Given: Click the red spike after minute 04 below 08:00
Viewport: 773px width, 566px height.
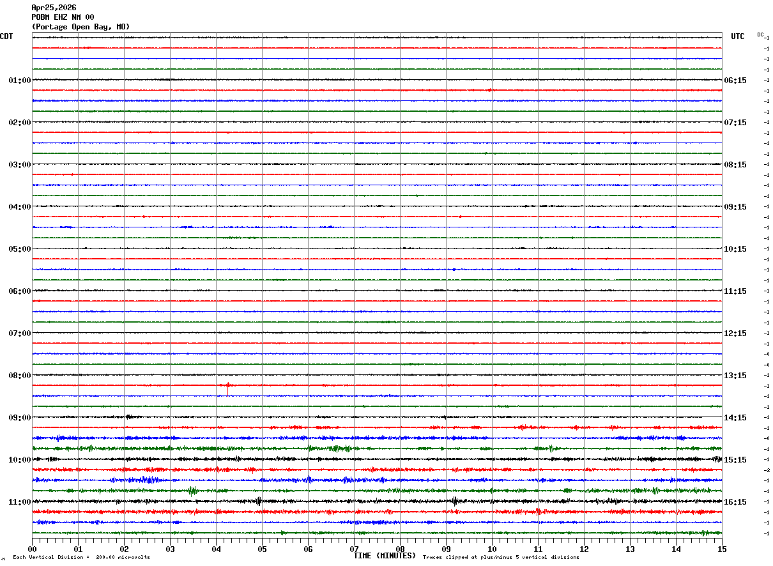Looking at the screenshot, I should click(228, 387).
